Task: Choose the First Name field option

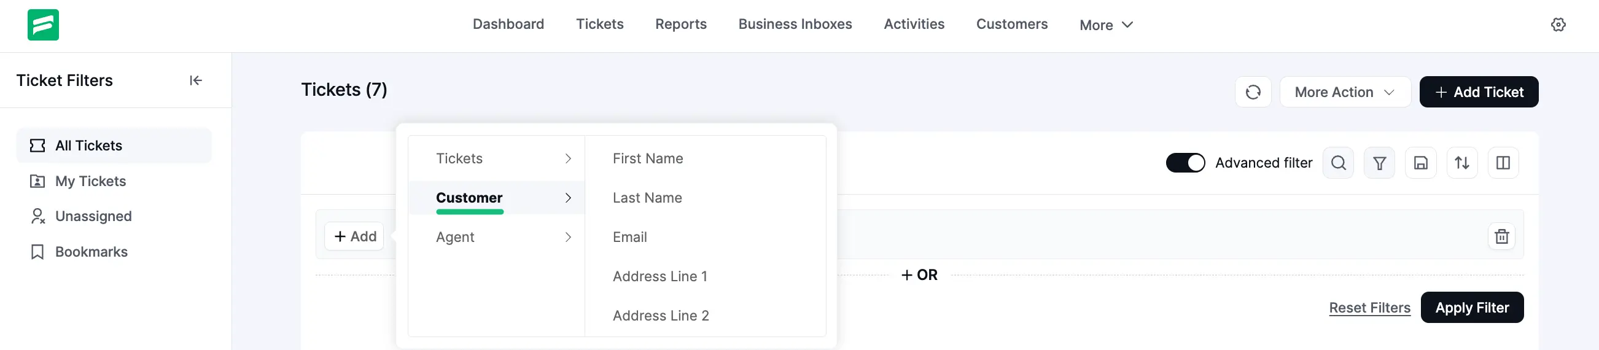Action: click(x=647, y=159)
